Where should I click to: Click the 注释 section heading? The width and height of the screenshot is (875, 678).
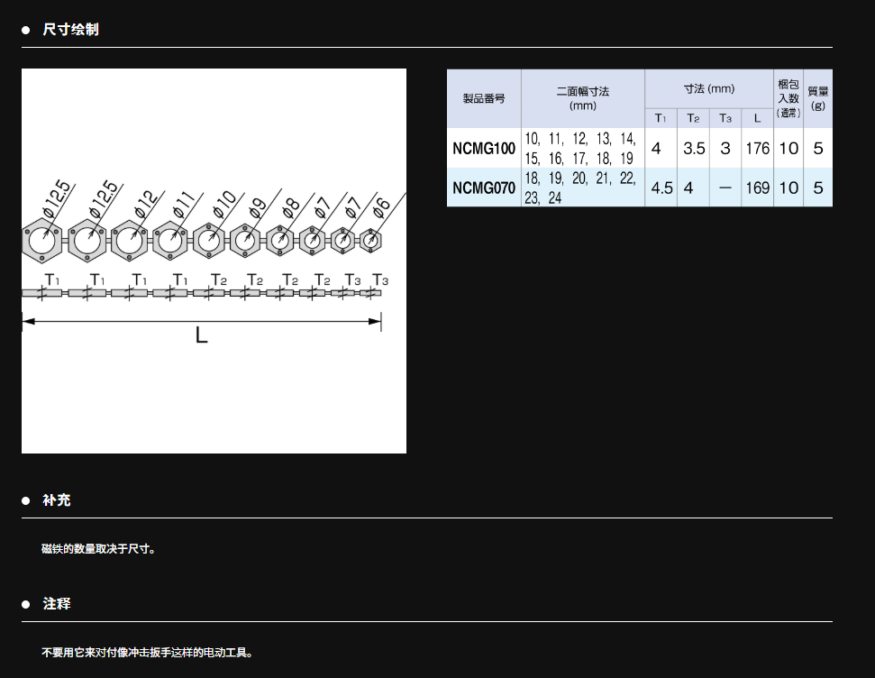pos(56,604)
